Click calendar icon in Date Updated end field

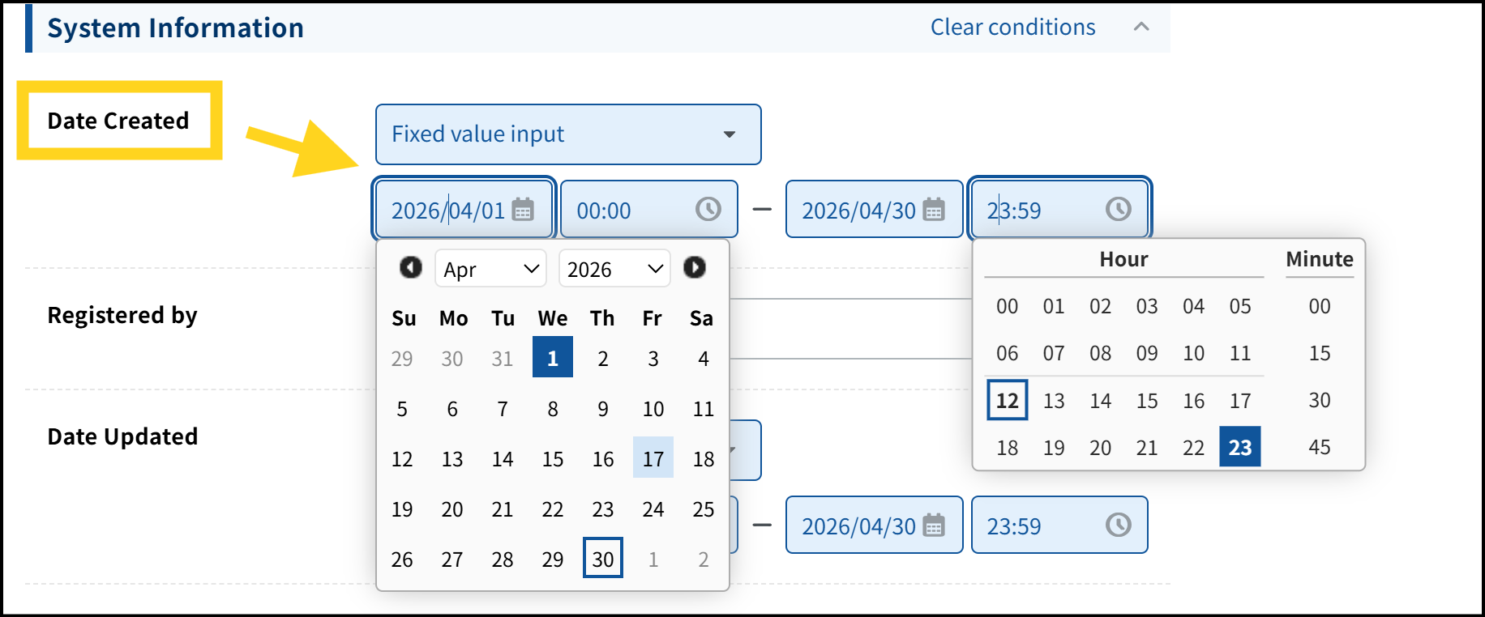934,526
